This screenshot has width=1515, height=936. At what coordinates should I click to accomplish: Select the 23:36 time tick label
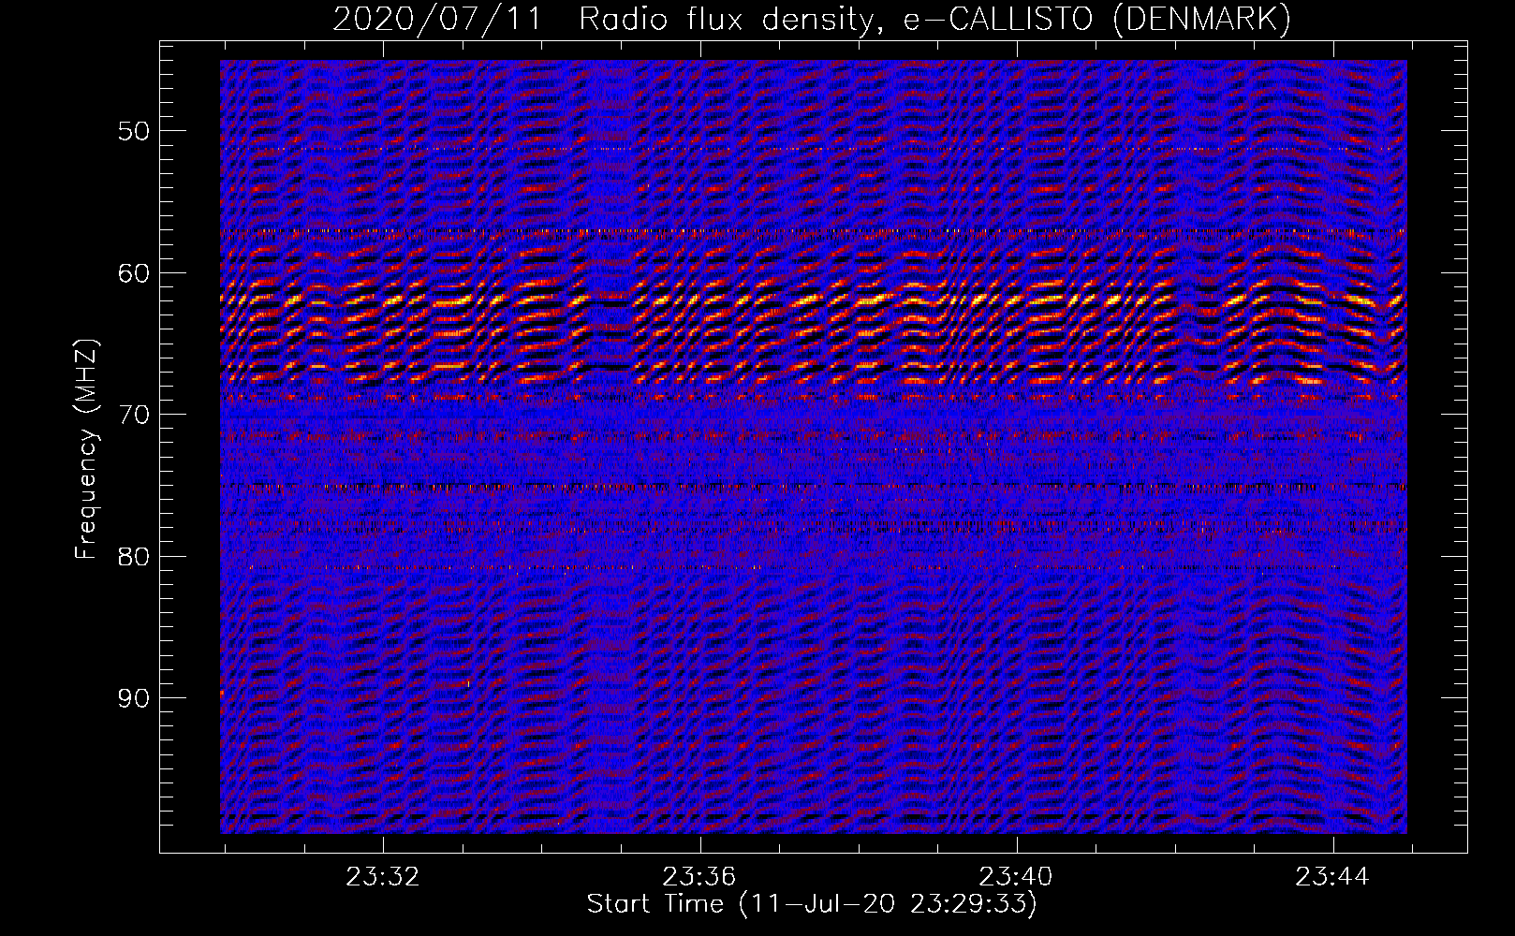point(699,877)
